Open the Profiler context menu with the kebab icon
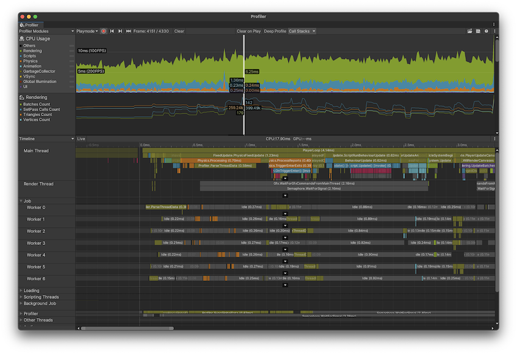Screen dimensions: 517x354 494,30
